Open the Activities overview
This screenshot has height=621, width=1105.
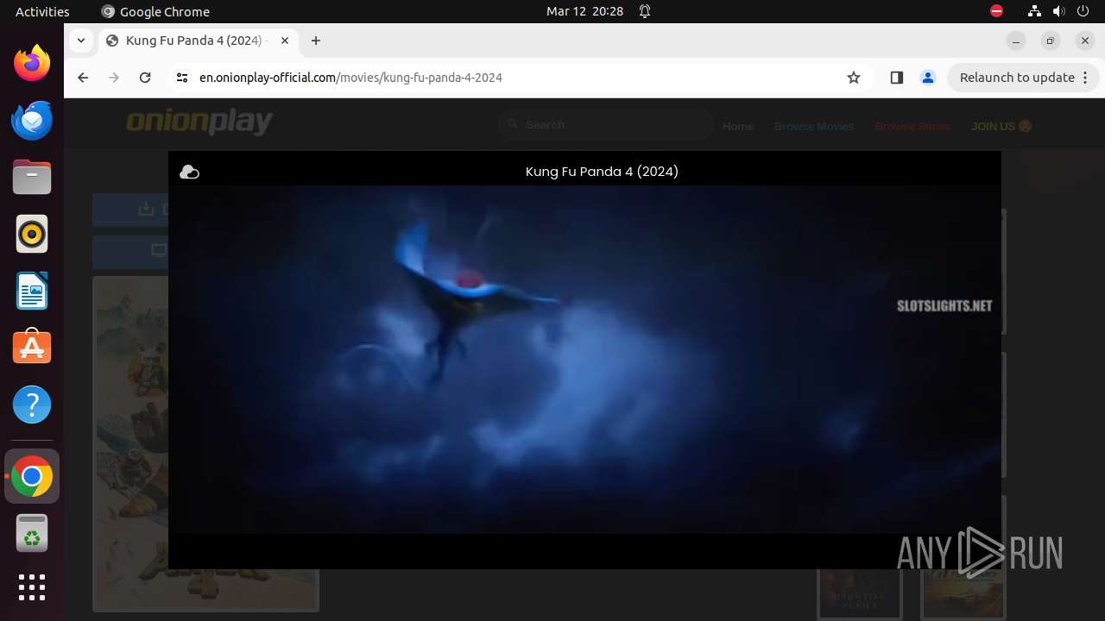click(x=42, y=11)
